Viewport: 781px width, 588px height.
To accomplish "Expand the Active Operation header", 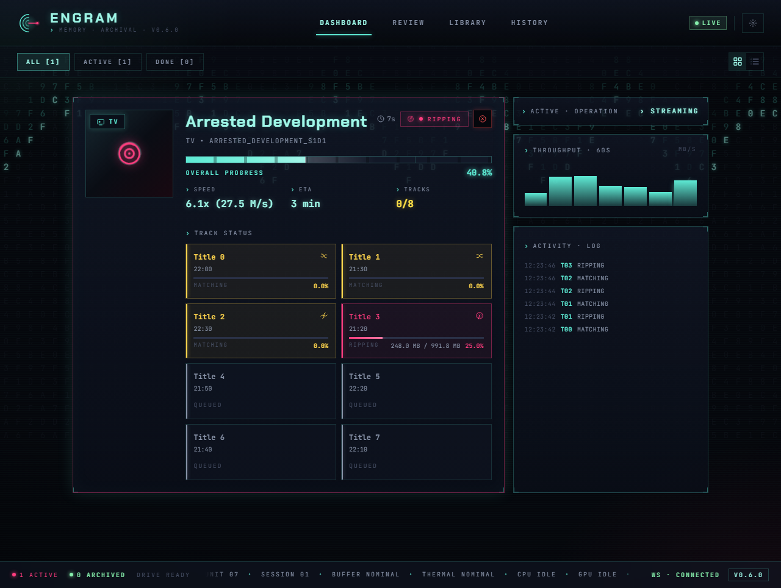I will click(570, 112).
